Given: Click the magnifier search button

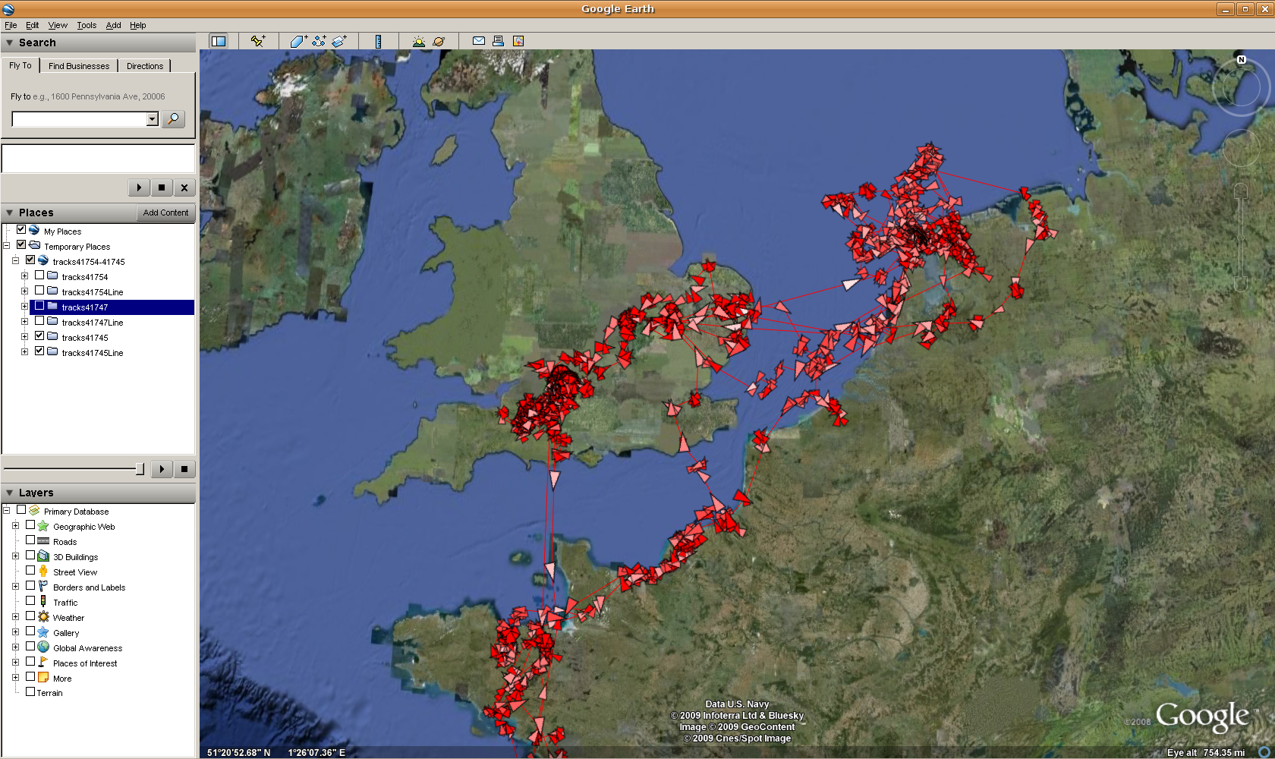Looking at the screenshot, I should pyautogui.click(x=173, y=119).
